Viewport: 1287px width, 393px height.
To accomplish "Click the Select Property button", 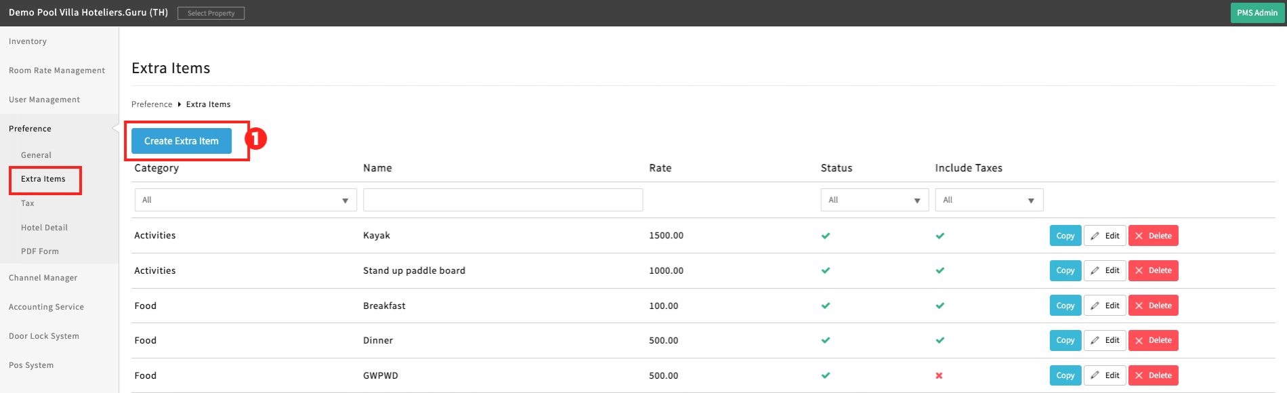I will click(x=211, y=13).
